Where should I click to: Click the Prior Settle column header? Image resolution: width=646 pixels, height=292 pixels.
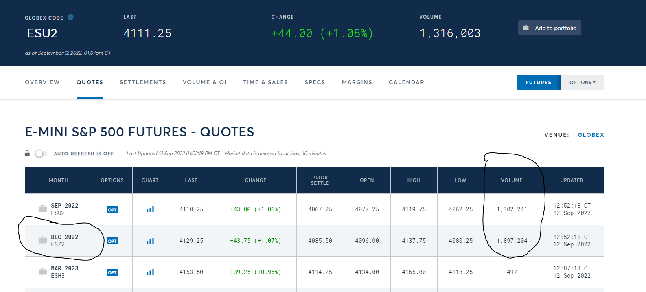pyautogui.click(x=320, y=180)
